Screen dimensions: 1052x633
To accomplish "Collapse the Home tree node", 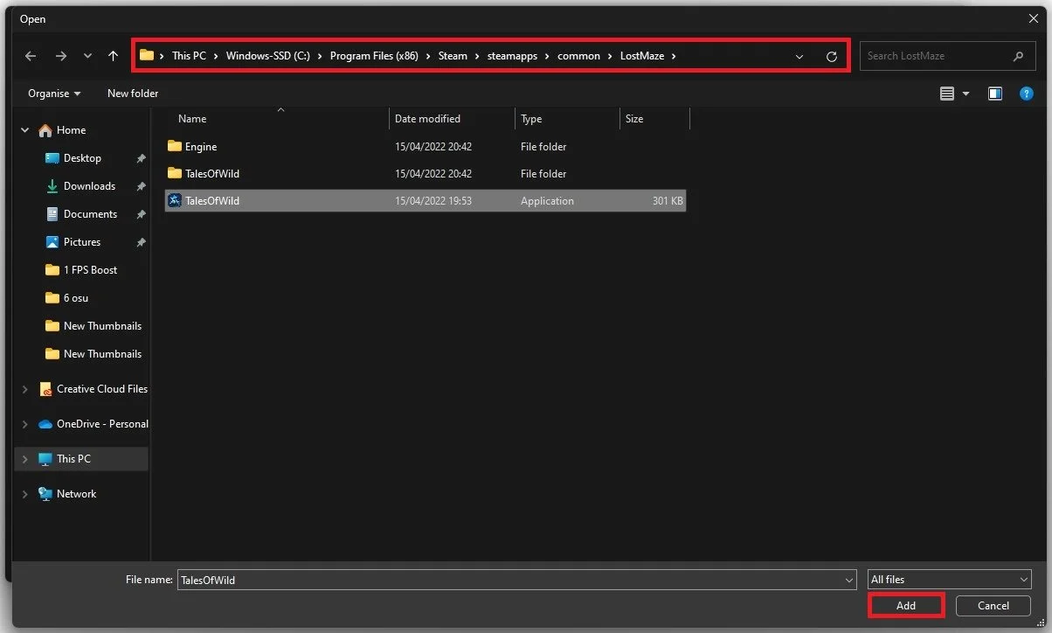I will 25,130.
